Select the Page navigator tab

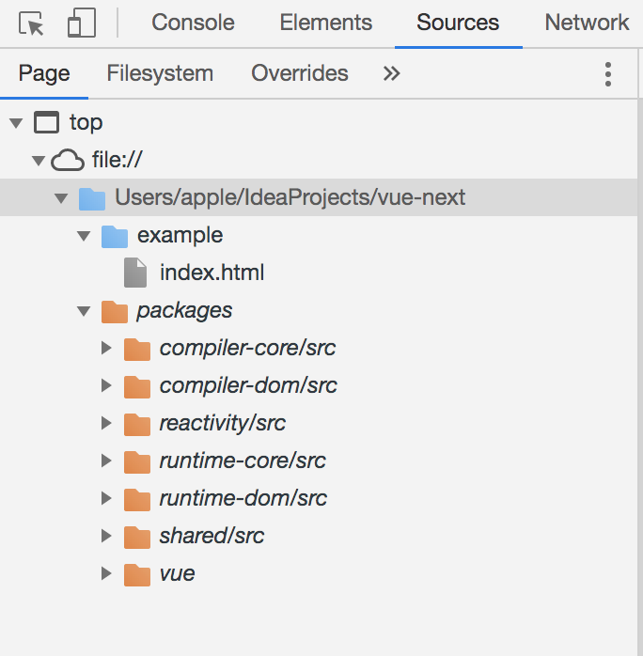(x=44, y=73)
